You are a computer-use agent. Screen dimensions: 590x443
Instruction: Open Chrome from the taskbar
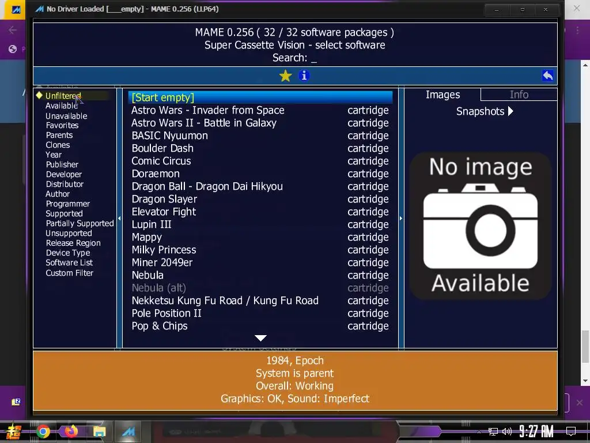(43, 431)
